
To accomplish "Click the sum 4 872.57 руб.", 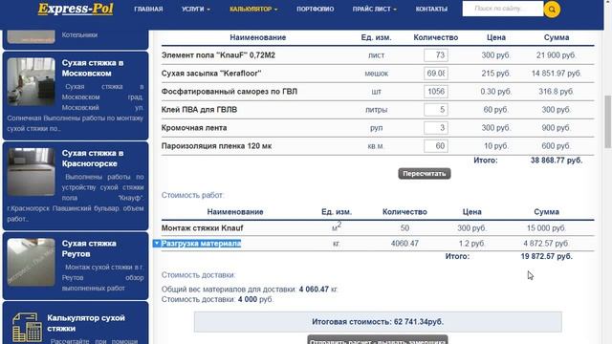I will (x=546, y=244).
